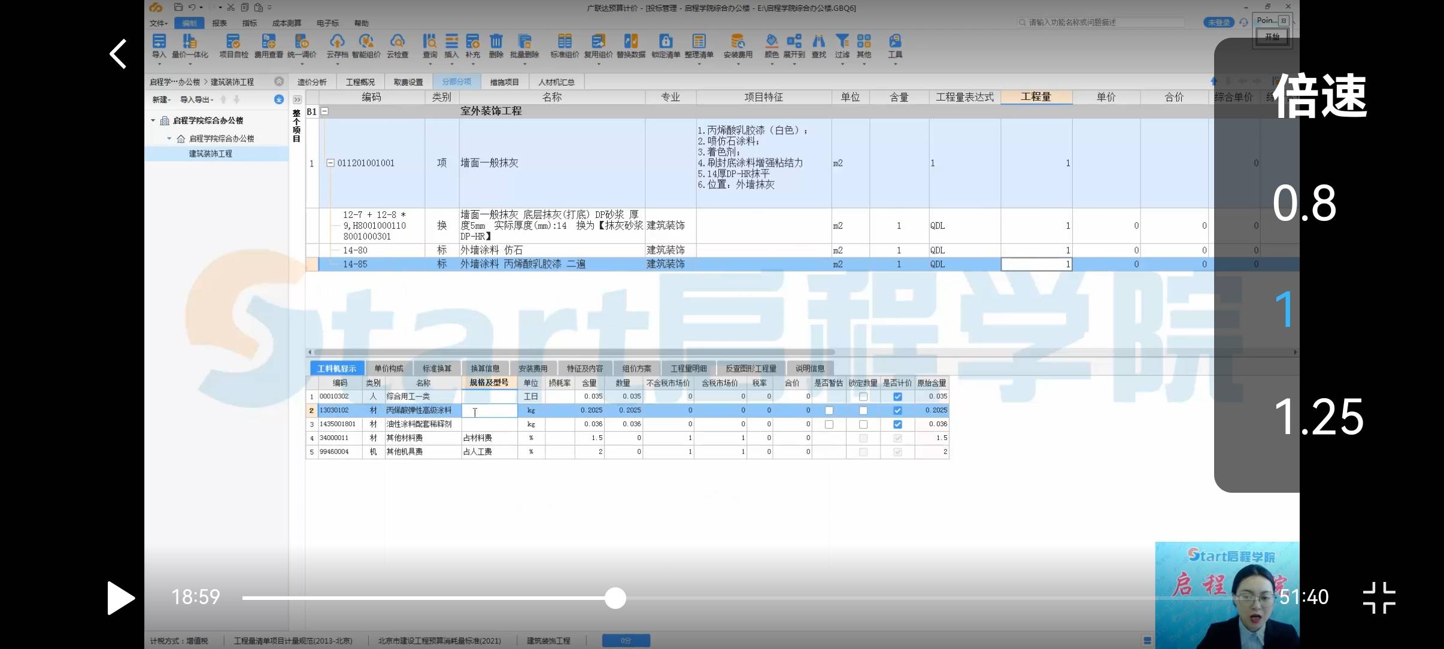Viewport: 1444px width, 649px height.
Task: Collapse the child 启程学院综合办公楼 tree node
Action: coord(169,138)
